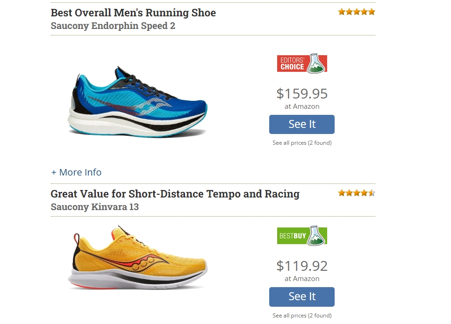Click the Best Overall Men's Running Shoe heading
This screenshot has height=324, width=451.
click(x=133, y=13)
